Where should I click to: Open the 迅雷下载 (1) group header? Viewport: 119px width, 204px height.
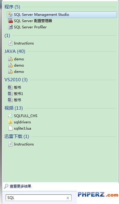tap(17, 136)
